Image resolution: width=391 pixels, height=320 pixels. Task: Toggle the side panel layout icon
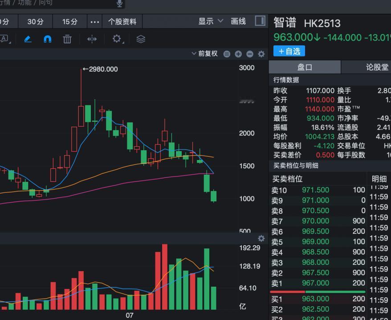tap(260, 20)
